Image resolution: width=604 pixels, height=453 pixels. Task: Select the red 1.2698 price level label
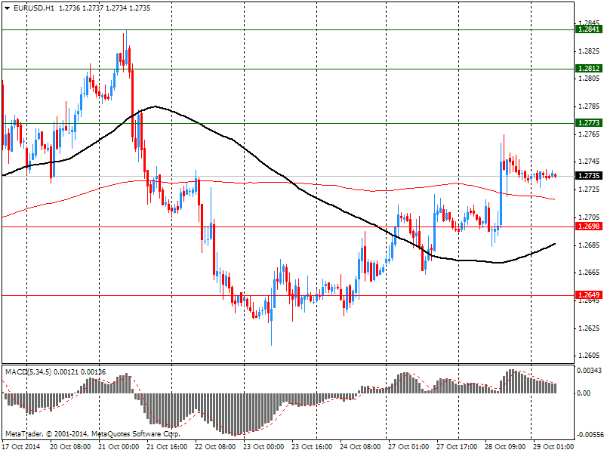589,226
